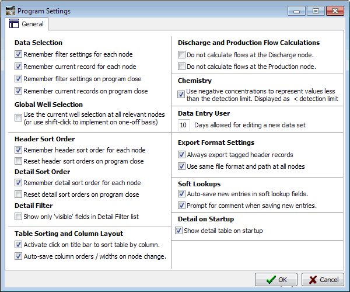
Task: Disable Show detail table on startup
Action: 178,231
